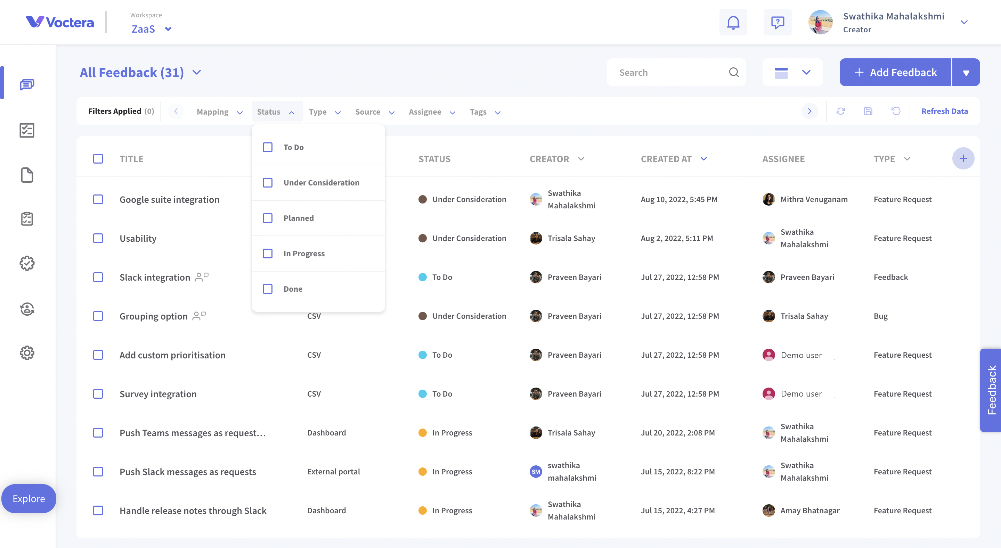
Task: Open the help chat icon
Action: point(778,23)
